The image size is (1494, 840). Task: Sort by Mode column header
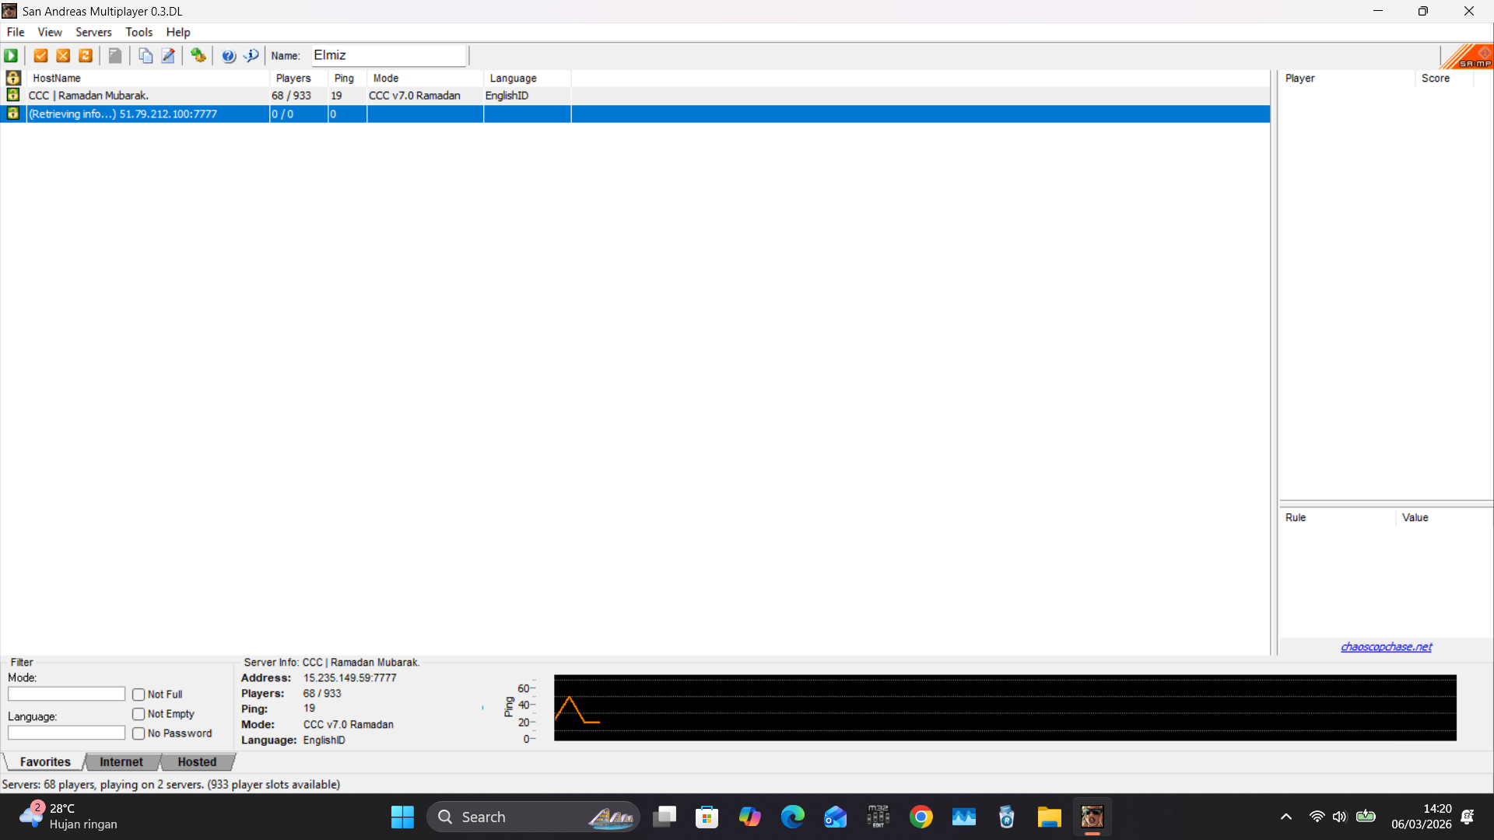(425, 78)
